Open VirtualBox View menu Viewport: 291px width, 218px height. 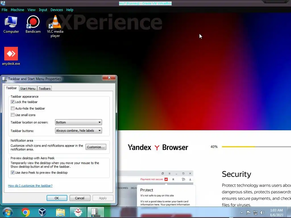pos(31,10)
